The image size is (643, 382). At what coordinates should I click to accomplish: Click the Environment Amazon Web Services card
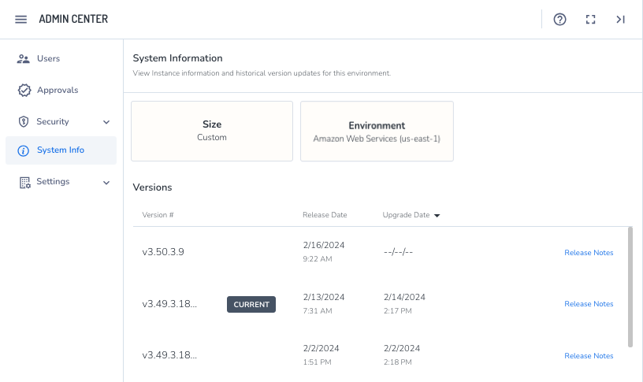377,131
